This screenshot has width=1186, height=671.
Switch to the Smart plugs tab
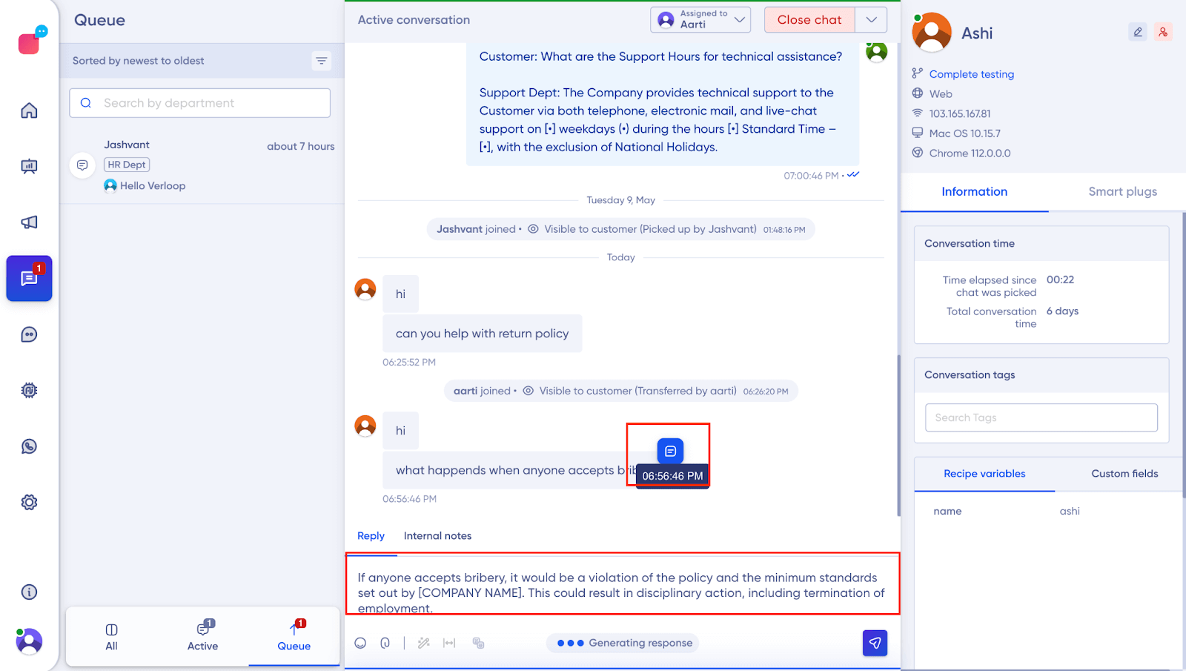(x=1122, y=192)
